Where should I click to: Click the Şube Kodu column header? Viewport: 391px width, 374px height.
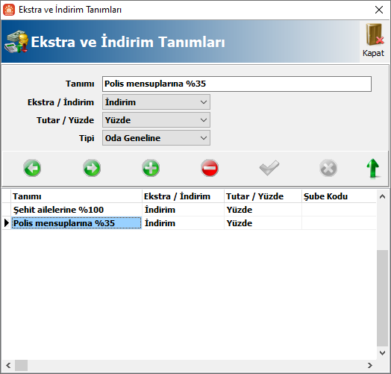339,196
